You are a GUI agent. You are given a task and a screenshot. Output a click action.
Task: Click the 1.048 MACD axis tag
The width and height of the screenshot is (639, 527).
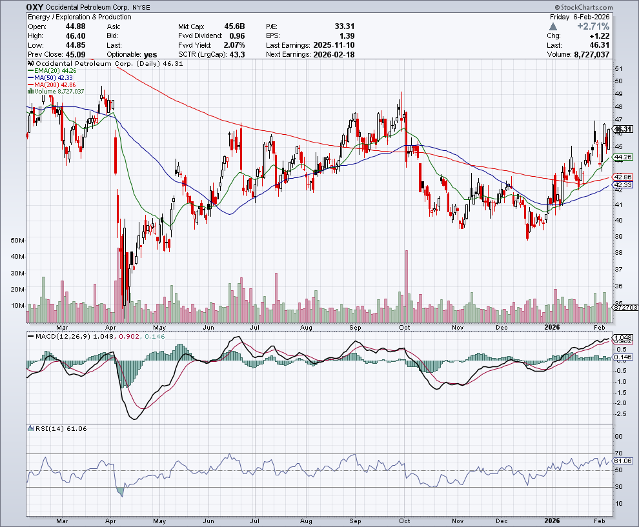(623, 337)
